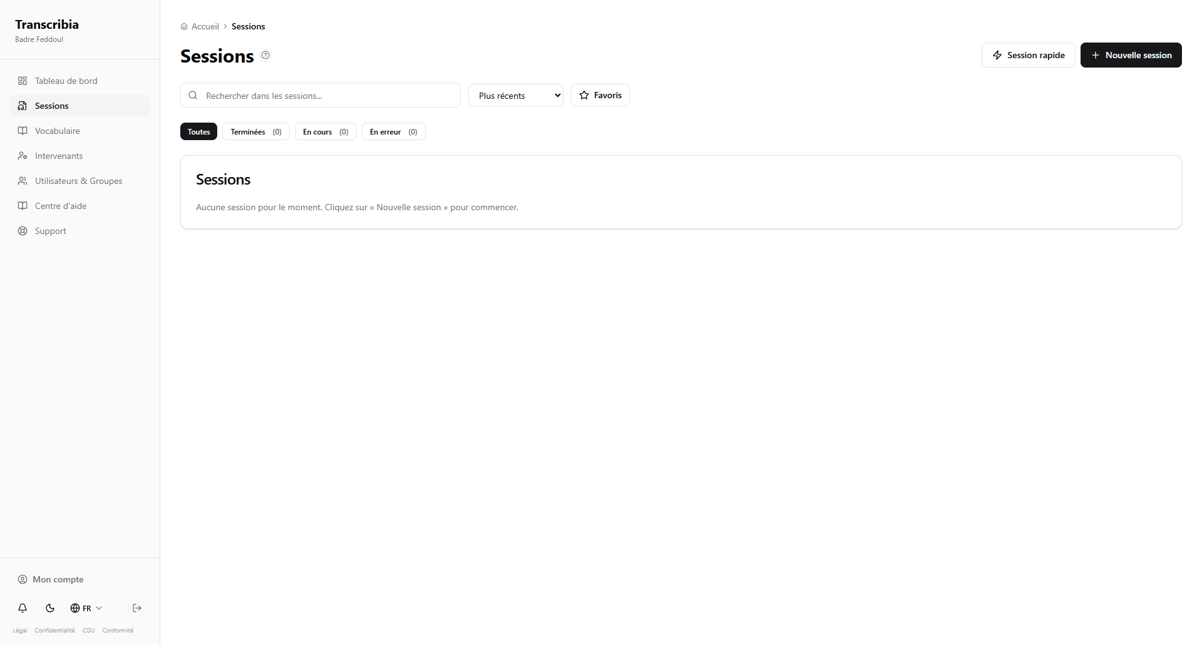Click the Support lifebuoy icon
Image resolution: width=1202 pixels, height=645 pixels.
tap(23, 231)
